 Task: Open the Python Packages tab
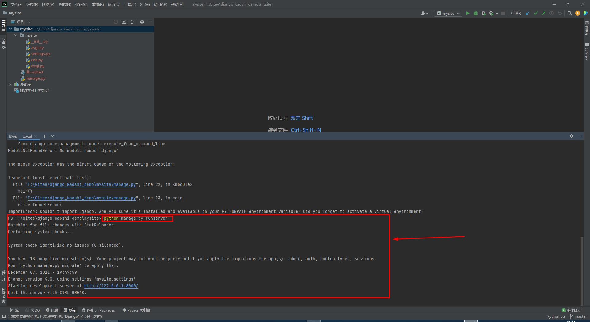[x=98, y=310]
